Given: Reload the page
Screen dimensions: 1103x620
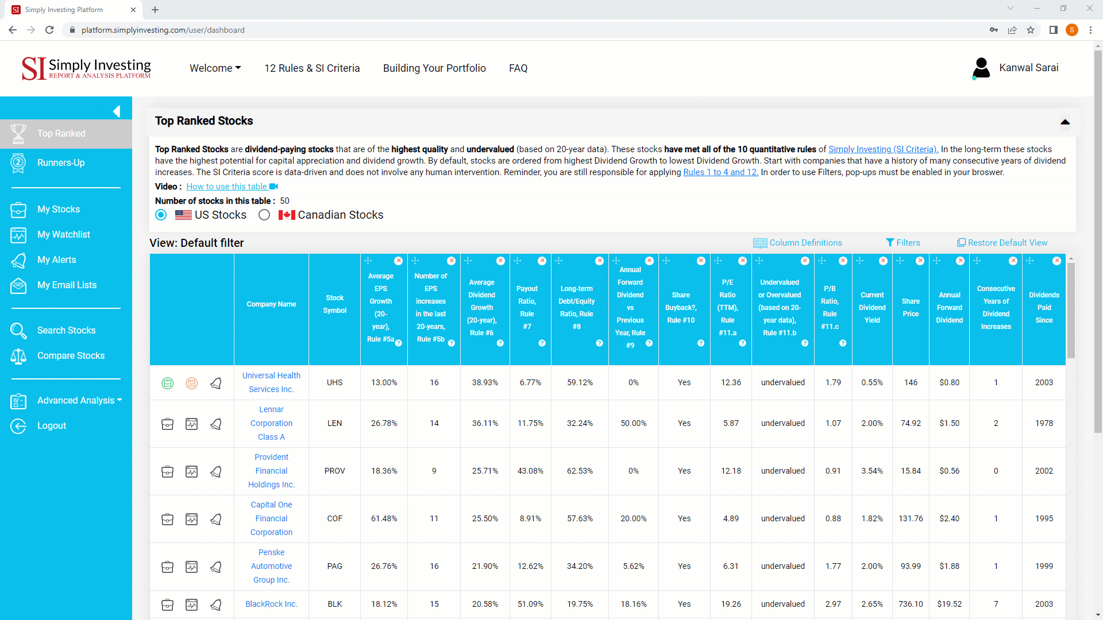Looking at the screenshot, I should tap(49, 30).
